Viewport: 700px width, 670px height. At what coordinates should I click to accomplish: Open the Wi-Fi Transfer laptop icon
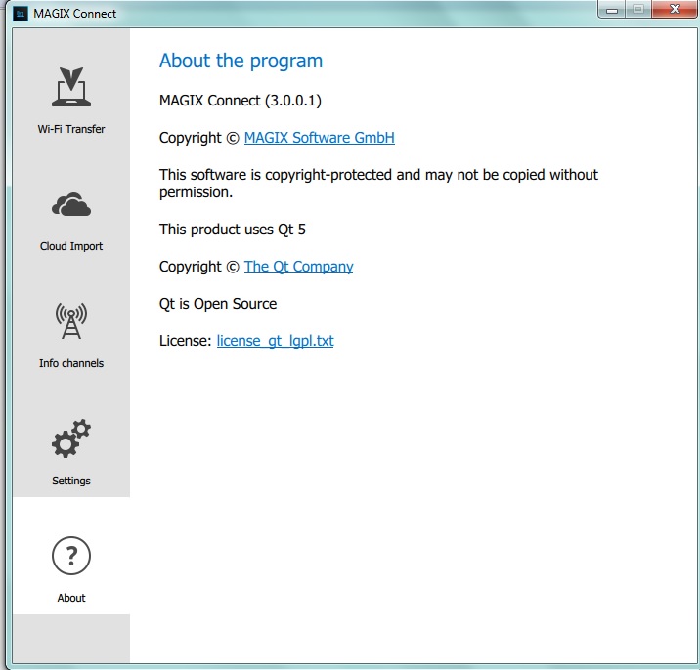(x=71, y=87)
